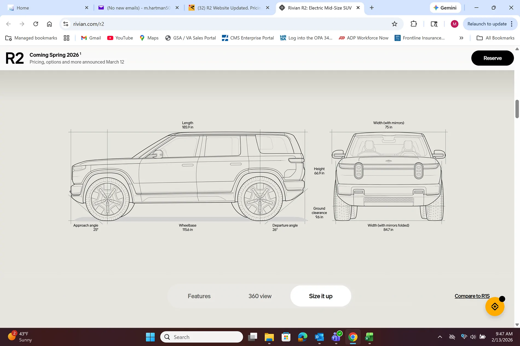This screenshot has height=346, width=520.
Task: Open GSA / VA Sales Portal bookmark
Action: coord(190,38)
